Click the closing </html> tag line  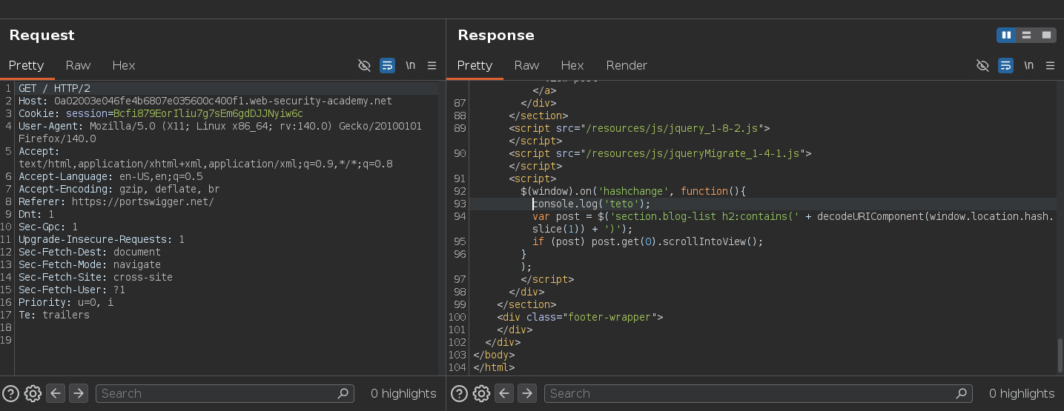(x=494, y=367)
